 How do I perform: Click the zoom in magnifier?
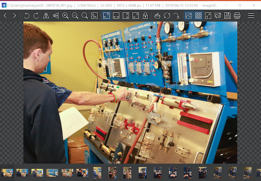point(65,16)
